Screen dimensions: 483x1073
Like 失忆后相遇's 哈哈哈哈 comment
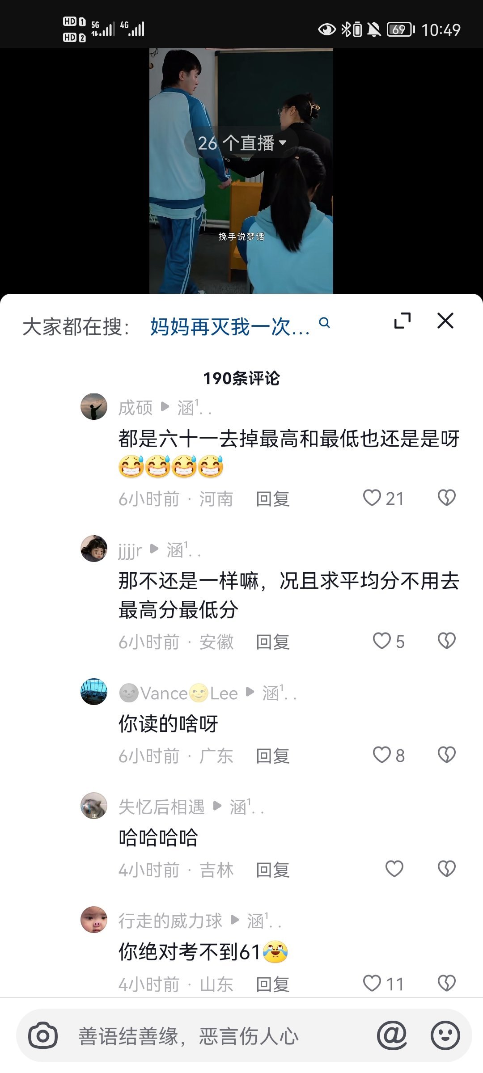coord(394,869)
